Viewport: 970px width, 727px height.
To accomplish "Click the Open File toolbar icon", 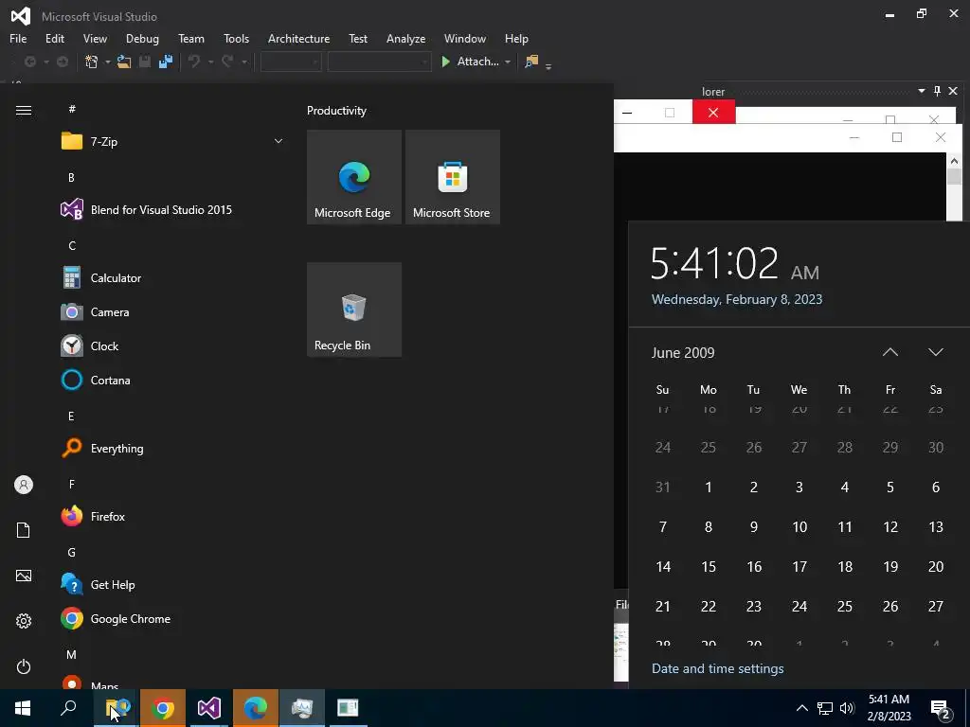I will pyautogui.click(x=124, y=62).
